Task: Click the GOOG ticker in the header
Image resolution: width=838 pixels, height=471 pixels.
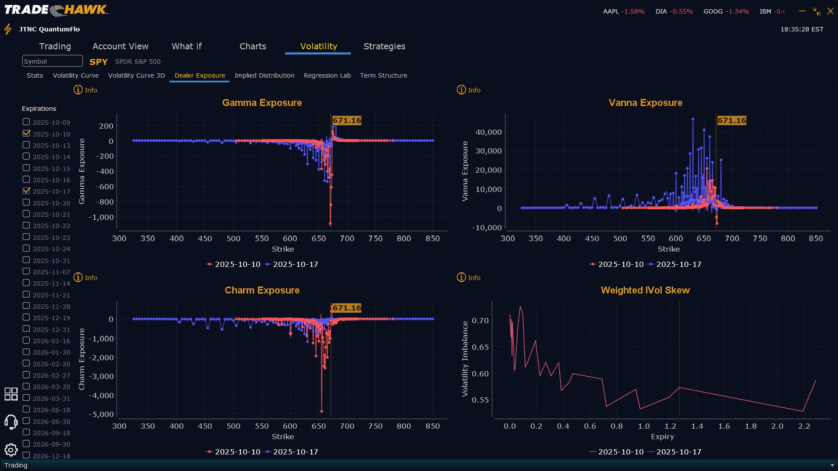Action: [713, 11]
